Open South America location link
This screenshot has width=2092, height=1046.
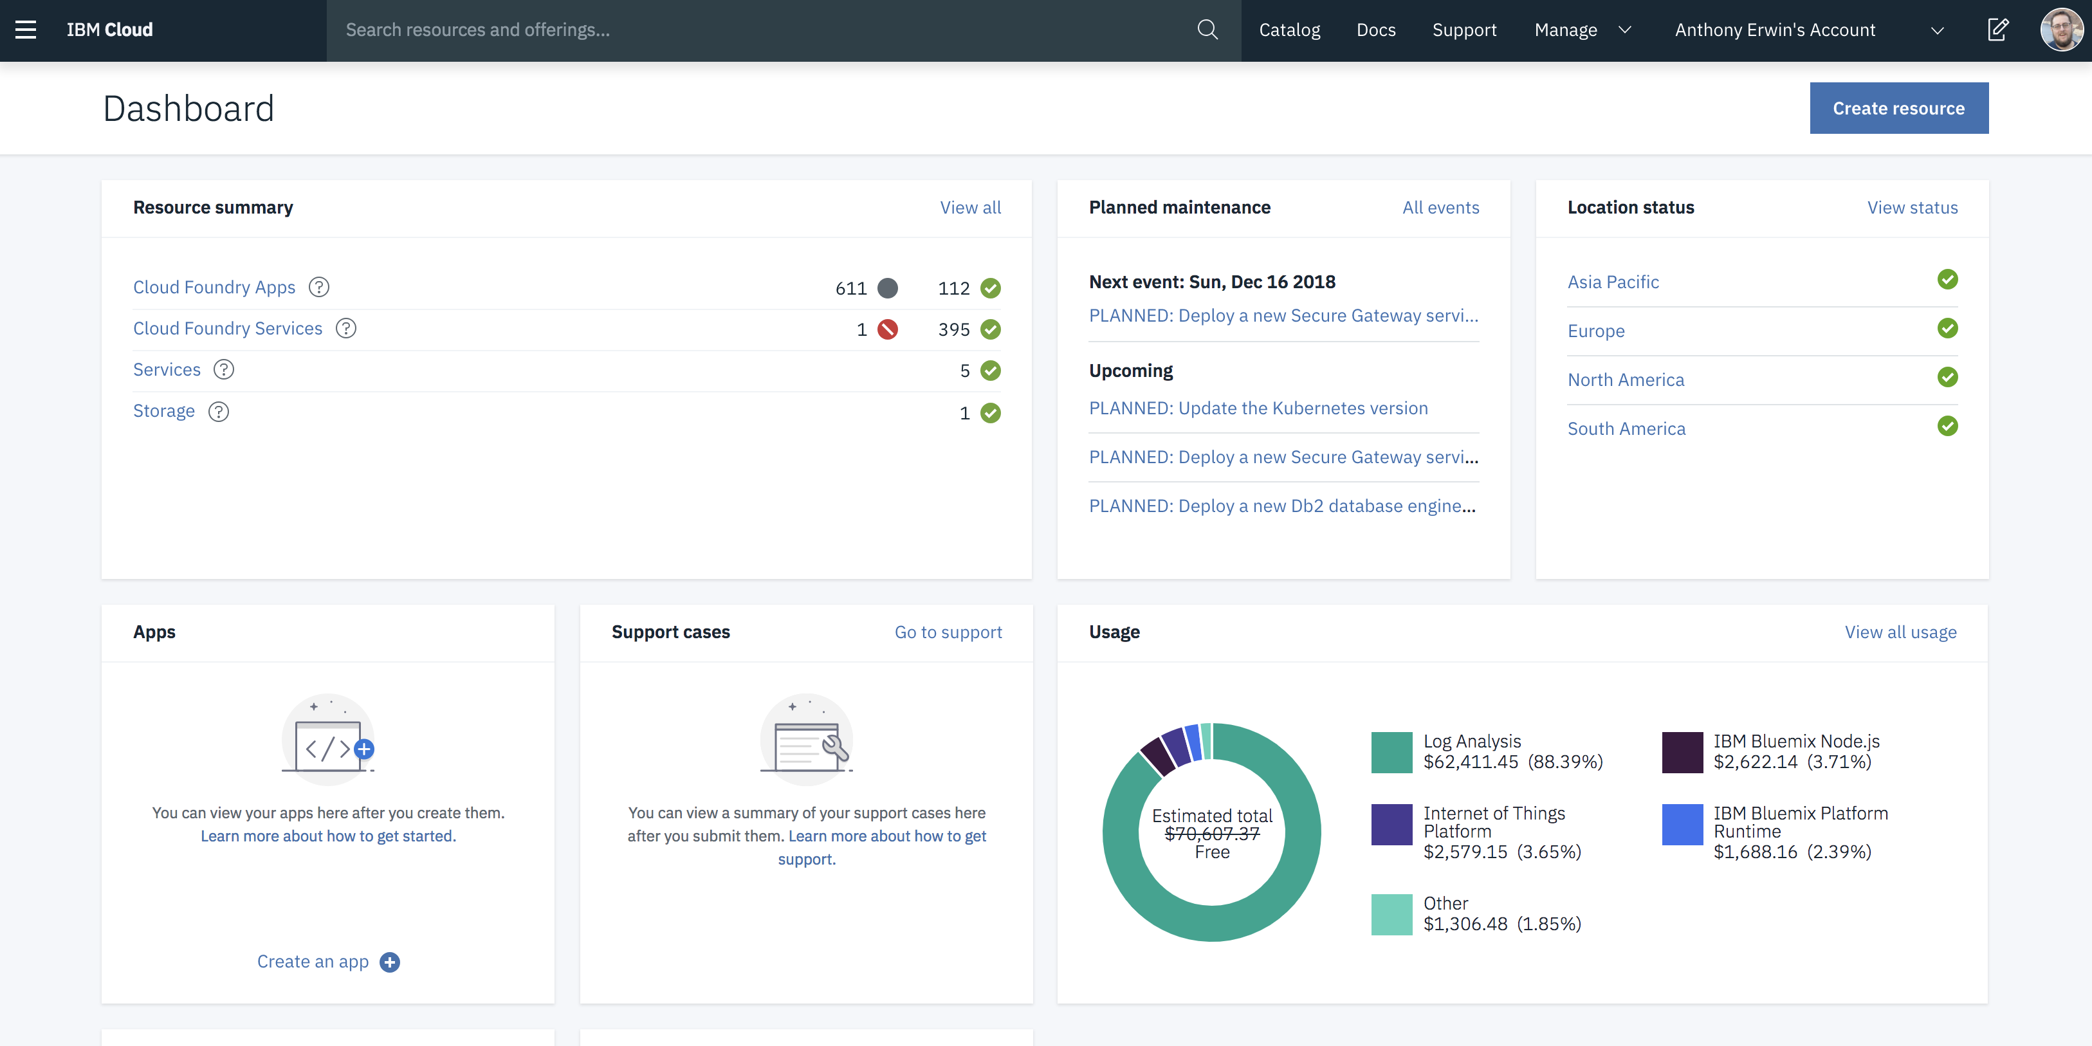1627,429
